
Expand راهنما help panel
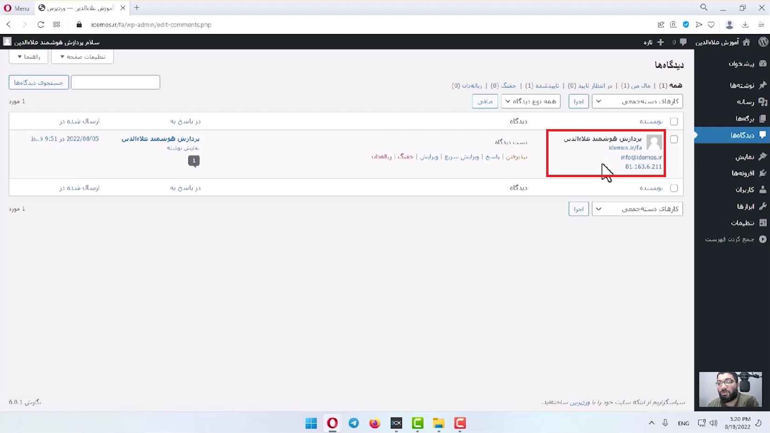pyautogui.click(x=28, y=56)
